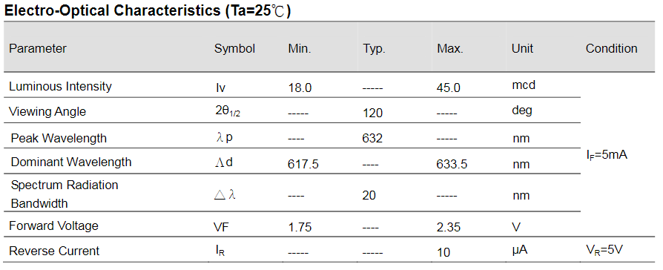Click the Dominant Wavelength minimum 617.5

click(x=303, y=164)
